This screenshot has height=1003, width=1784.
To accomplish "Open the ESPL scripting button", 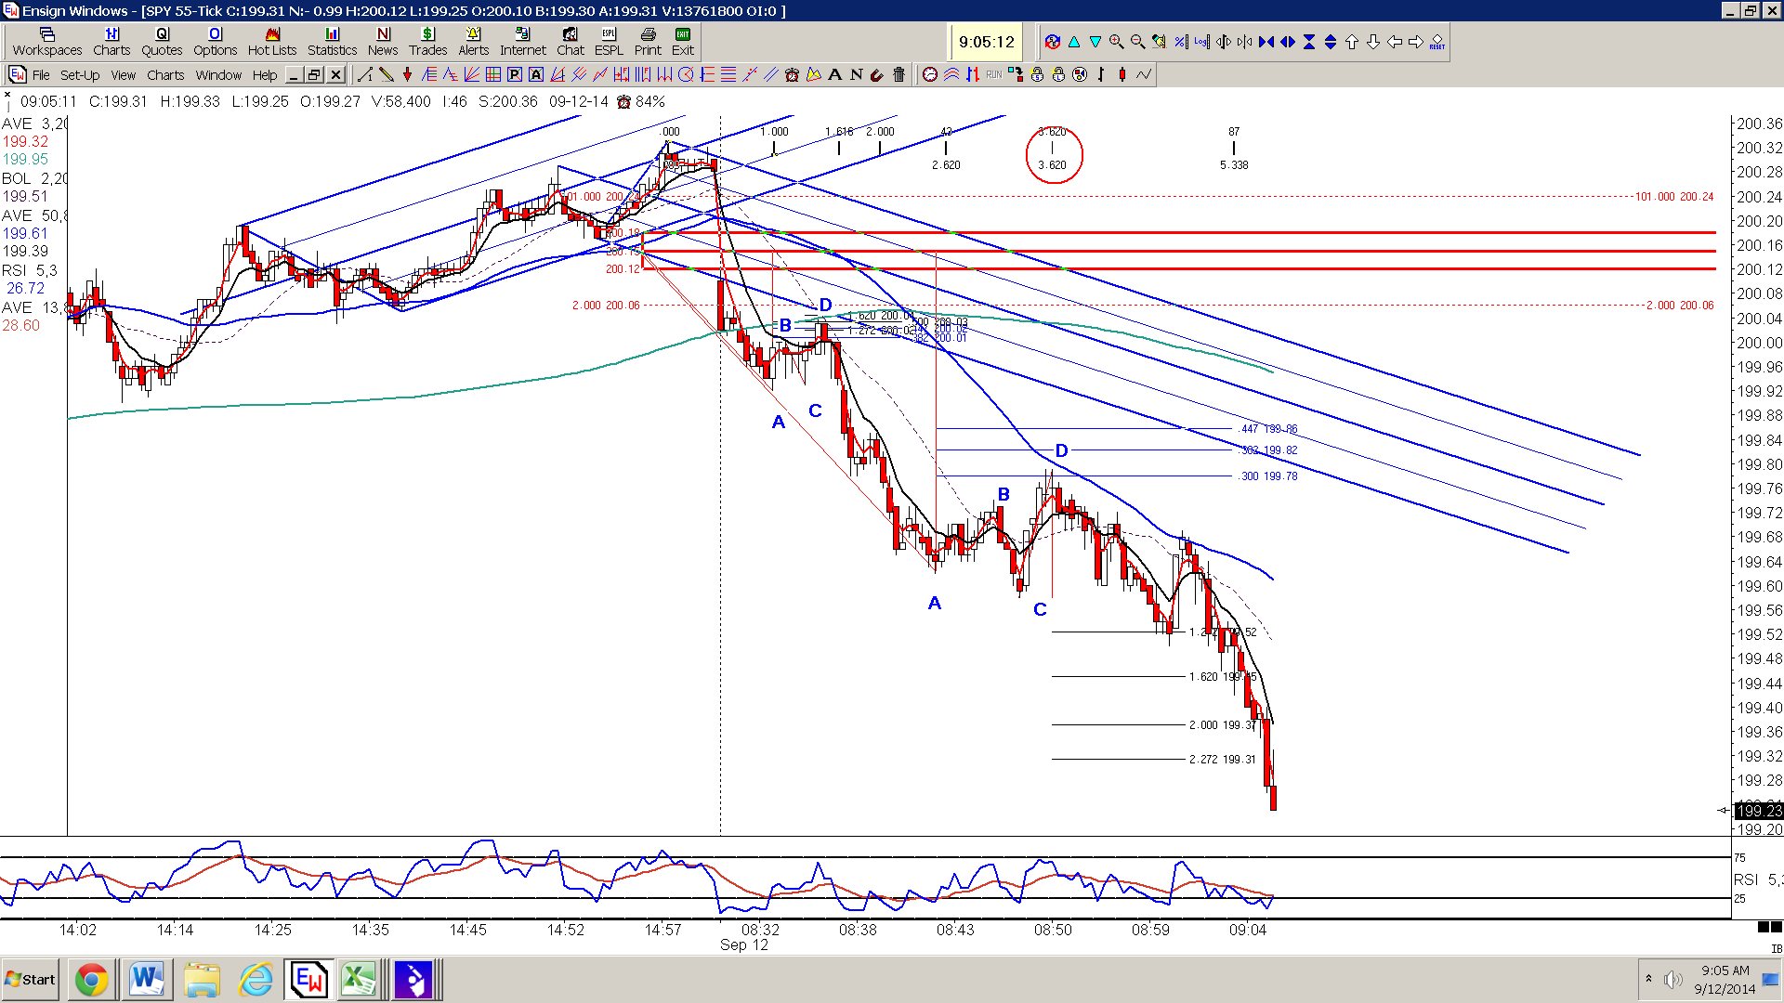I will 609,42.
